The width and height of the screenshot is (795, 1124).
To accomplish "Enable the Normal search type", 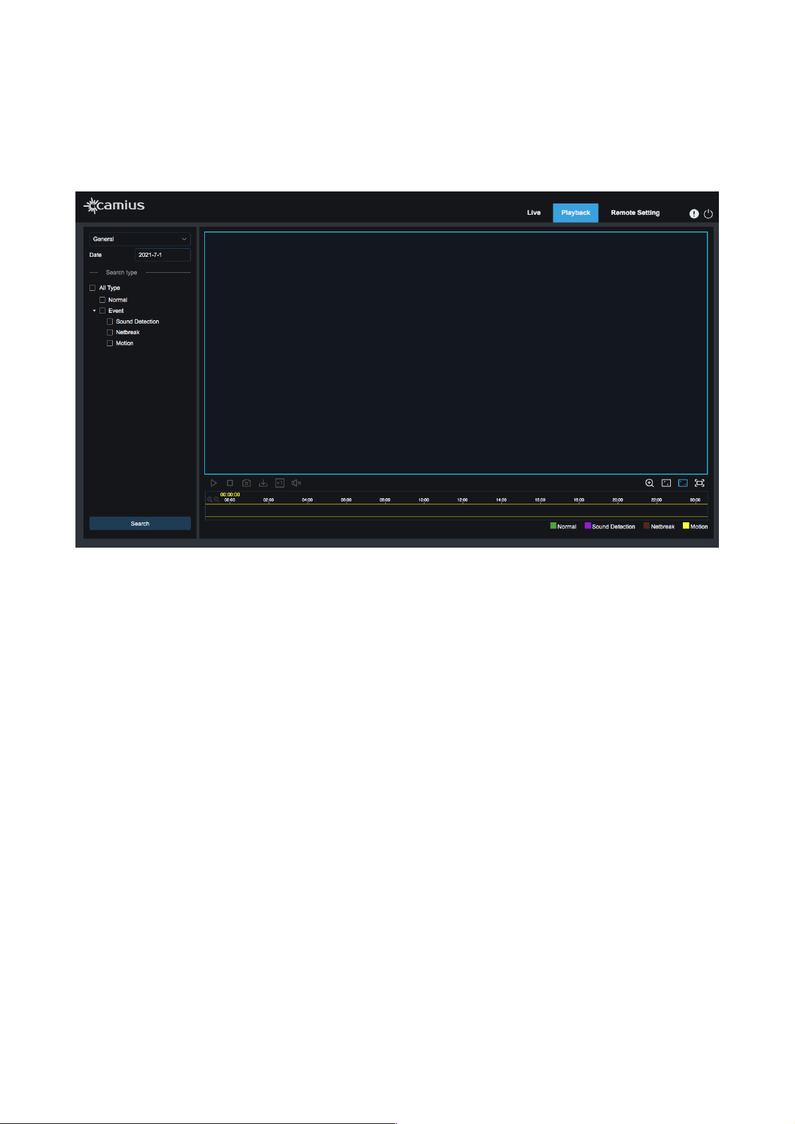I will (x=103, y=300).
